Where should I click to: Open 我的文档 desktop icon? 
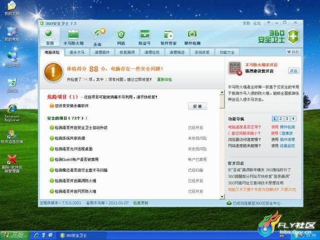(12, 8)
